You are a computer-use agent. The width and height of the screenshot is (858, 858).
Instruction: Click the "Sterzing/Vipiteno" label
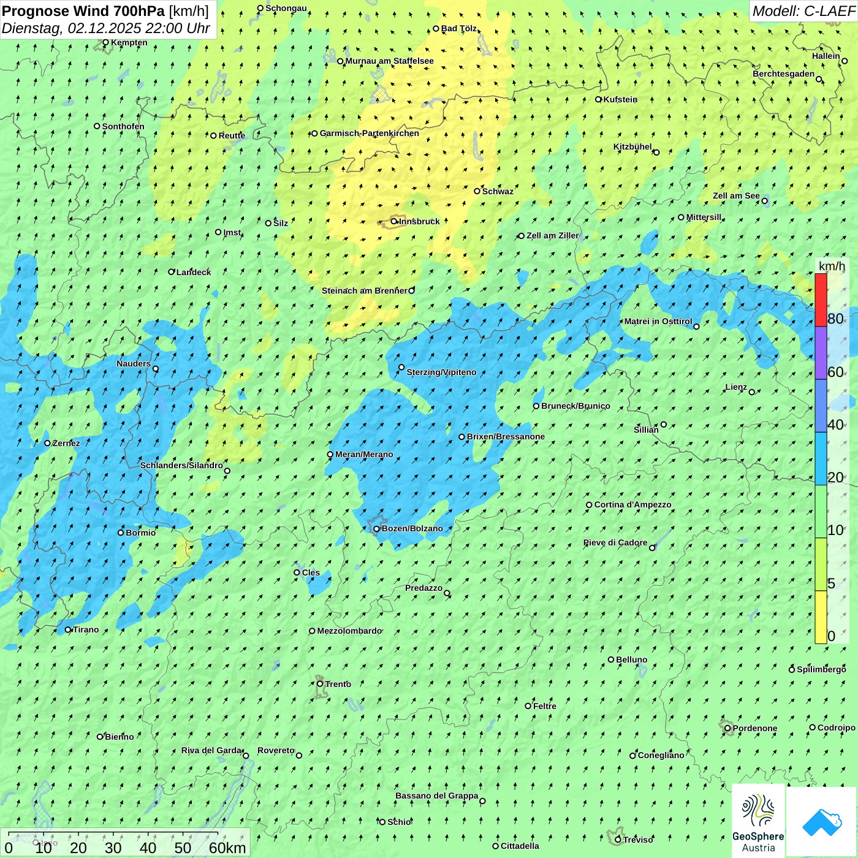point(441,372)
